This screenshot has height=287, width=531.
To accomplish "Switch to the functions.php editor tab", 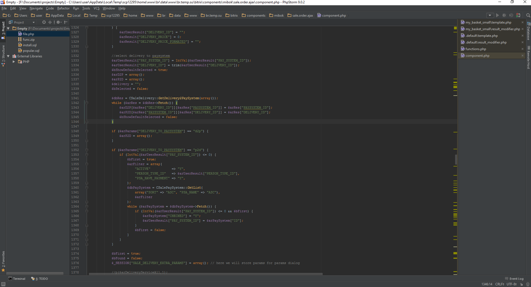I will point(476,49).
